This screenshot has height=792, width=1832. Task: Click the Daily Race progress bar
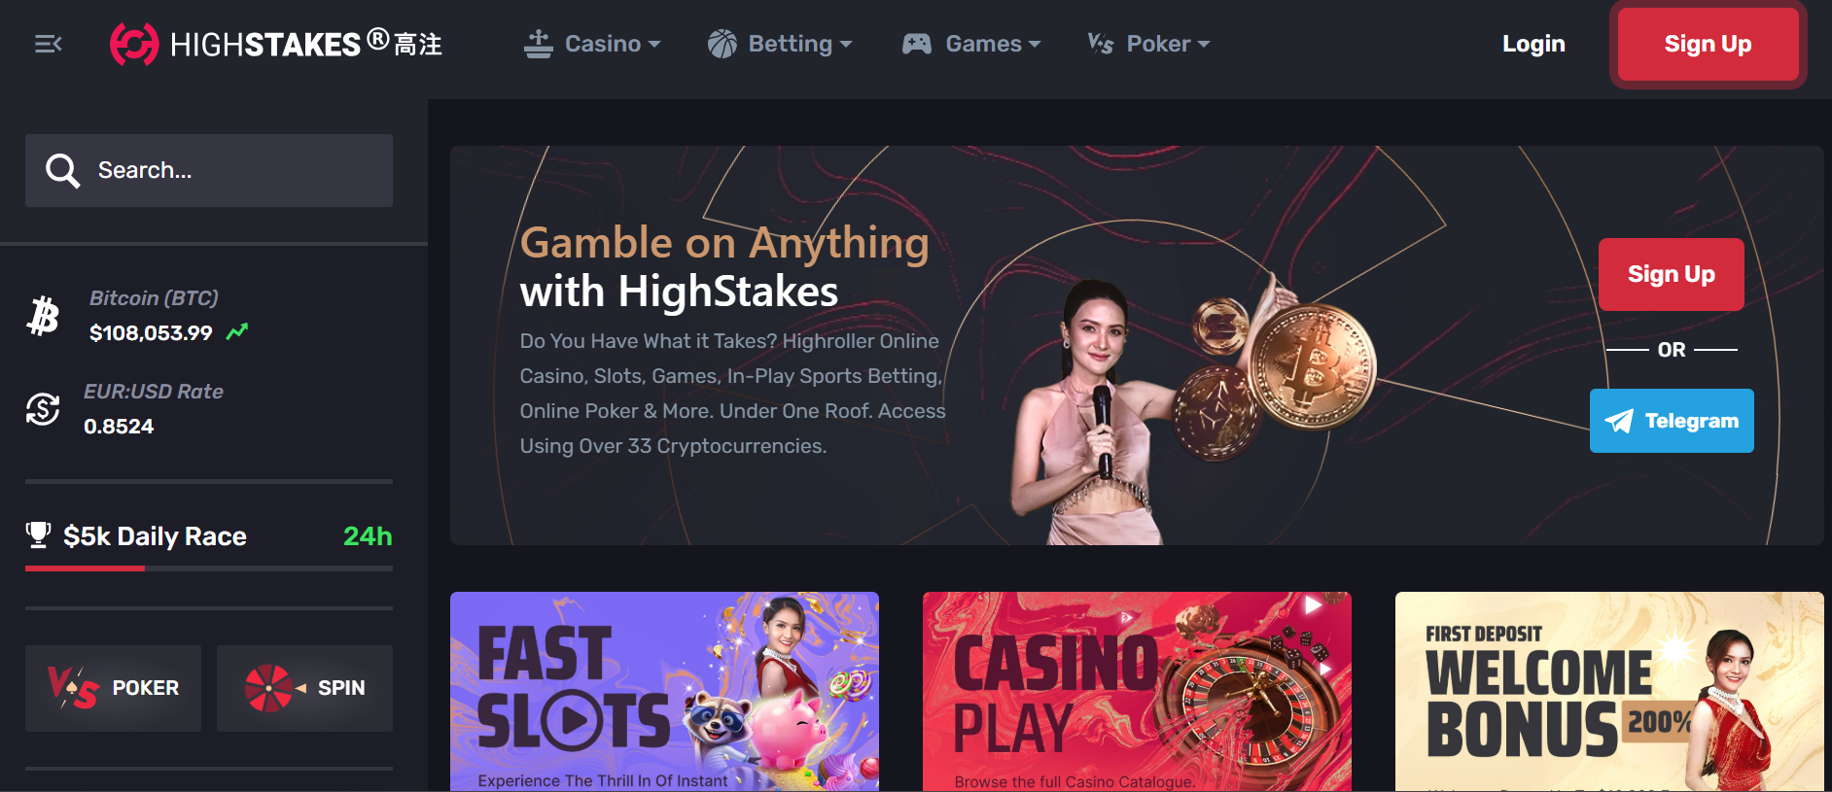[x=209, y=568]
